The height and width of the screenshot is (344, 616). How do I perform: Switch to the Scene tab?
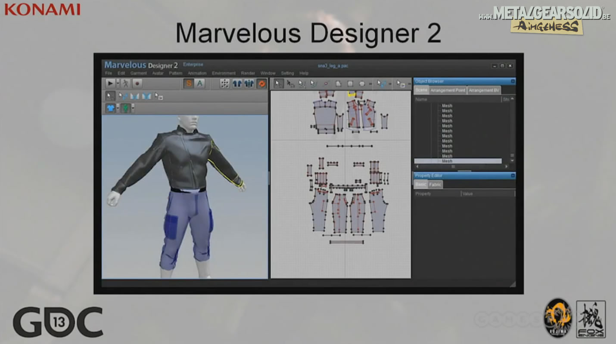421,90
